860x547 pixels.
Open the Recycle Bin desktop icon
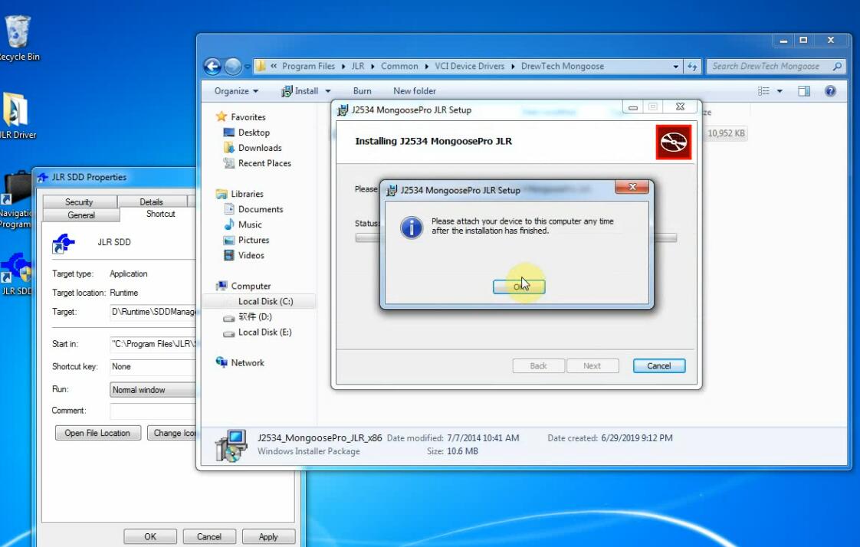[18, 38]
